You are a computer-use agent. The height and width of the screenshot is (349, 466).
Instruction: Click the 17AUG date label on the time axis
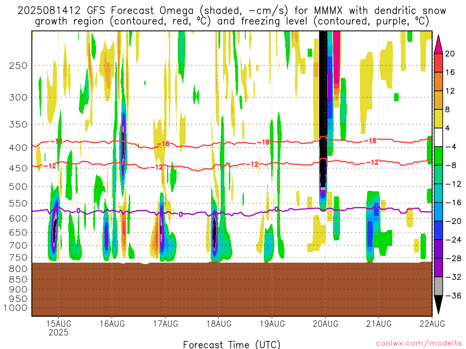166,324
